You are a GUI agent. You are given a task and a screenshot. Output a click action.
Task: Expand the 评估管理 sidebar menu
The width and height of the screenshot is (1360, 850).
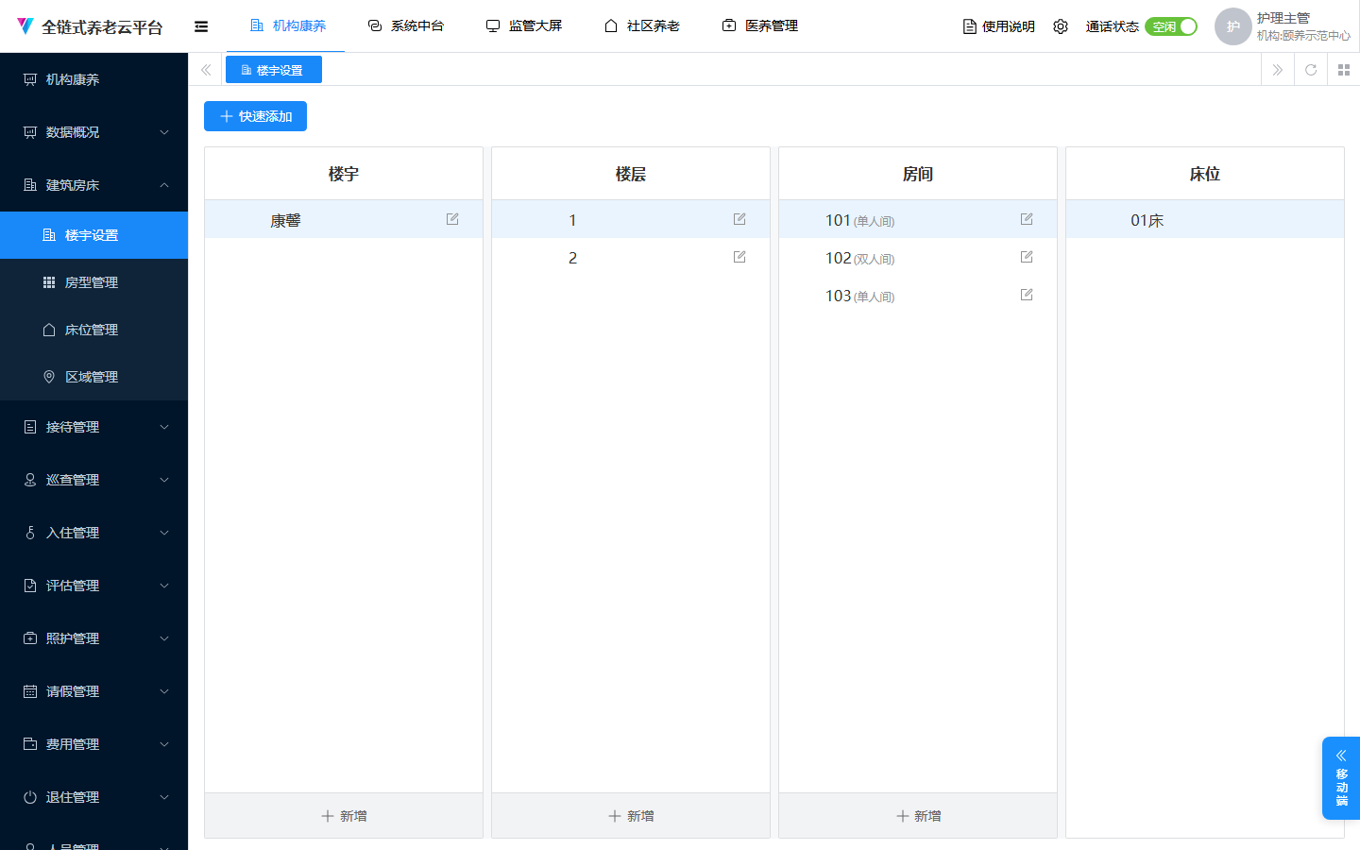click(x=94, y=586)
